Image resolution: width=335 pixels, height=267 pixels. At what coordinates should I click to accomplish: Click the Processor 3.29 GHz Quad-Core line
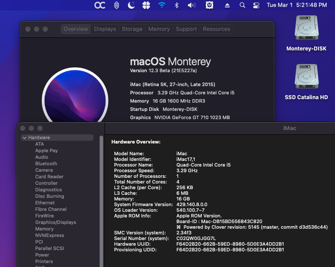coord(182,93)
